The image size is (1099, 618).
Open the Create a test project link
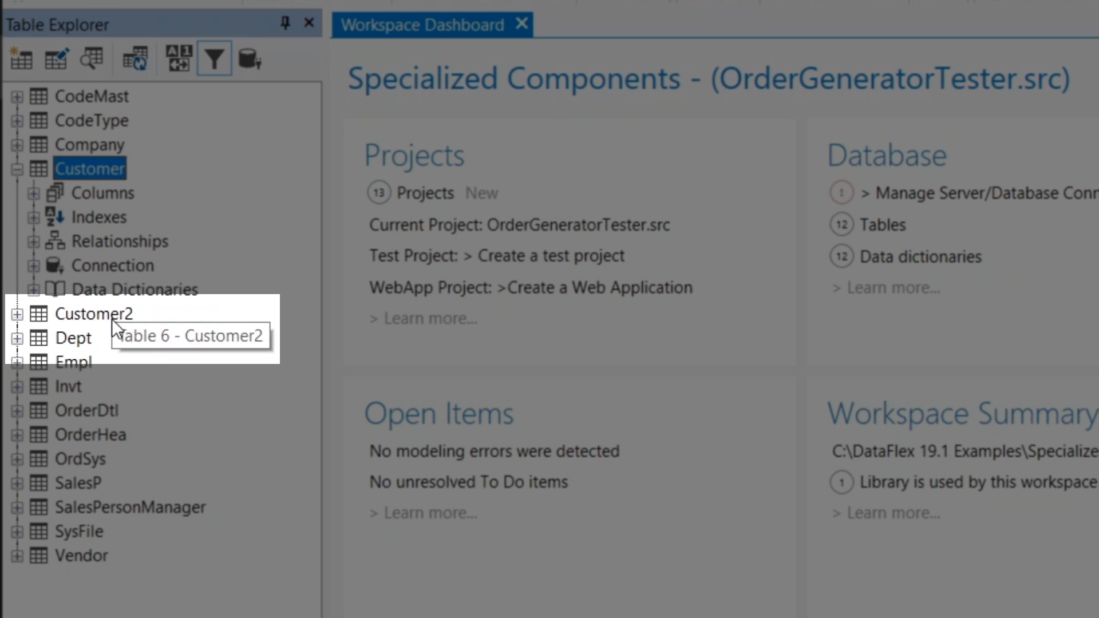(551, 256)
